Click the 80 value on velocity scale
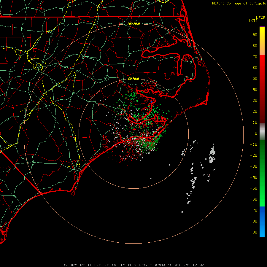 pyautogui.click(x=255, y=45)
